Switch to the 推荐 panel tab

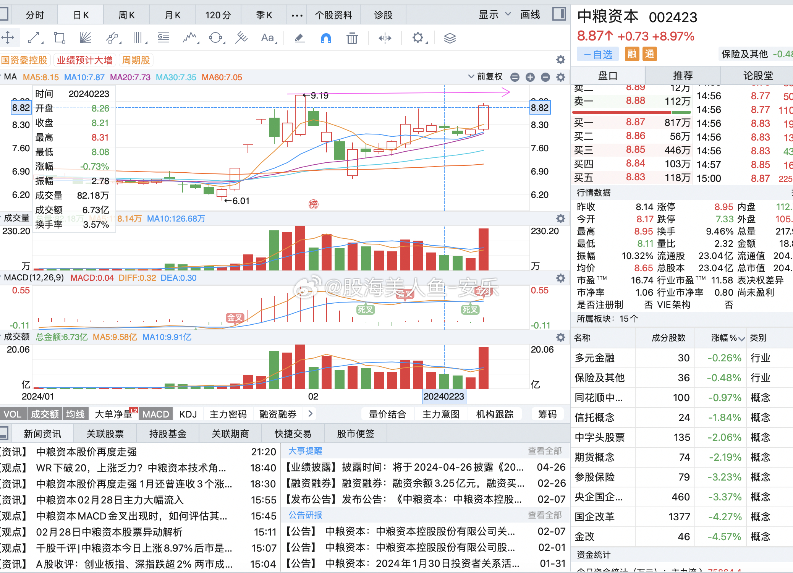click(683, 75)
